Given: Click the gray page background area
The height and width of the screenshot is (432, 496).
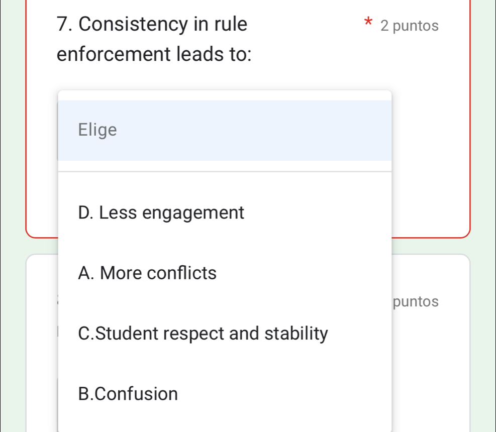Looking at the screenshot, I should pyautogui.click(x=10, y=216).
